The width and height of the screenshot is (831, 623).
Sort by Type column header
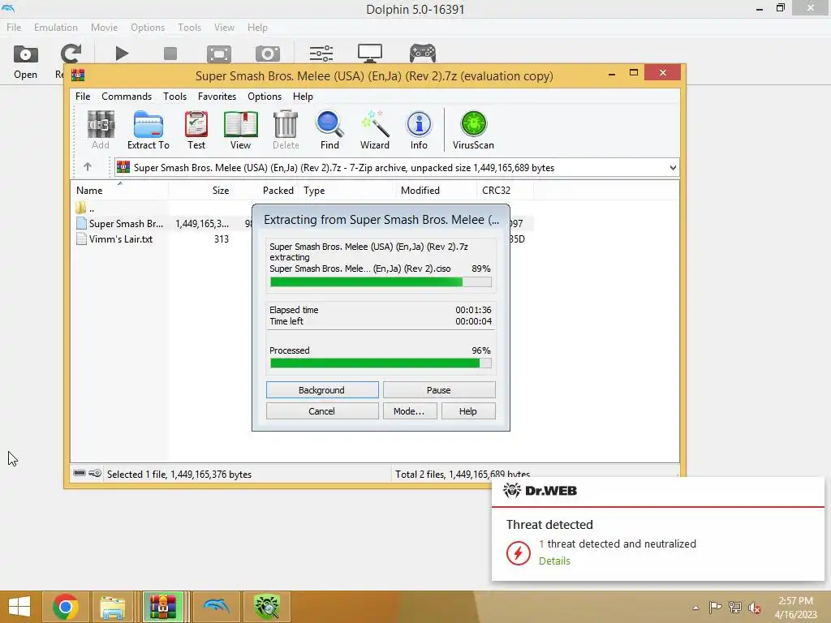pyautogui.click(x=347, y=190)
